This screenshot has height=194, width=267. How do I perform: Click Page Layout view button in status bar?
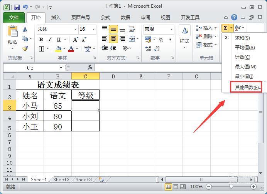[176, 187]
